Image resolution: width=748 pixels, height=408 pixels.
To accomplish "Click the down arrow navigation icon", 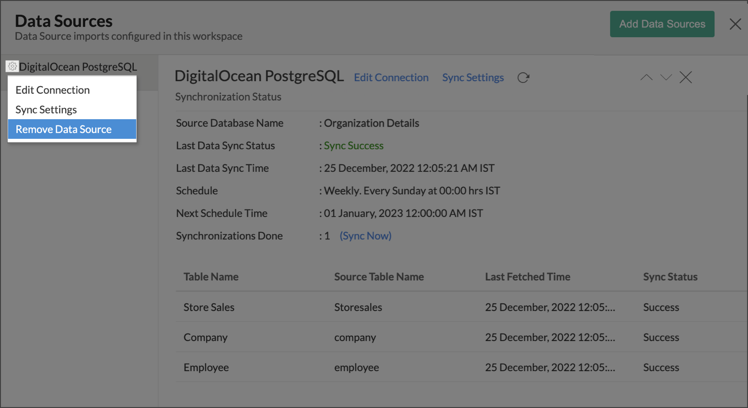I will [x=666, y=77].
